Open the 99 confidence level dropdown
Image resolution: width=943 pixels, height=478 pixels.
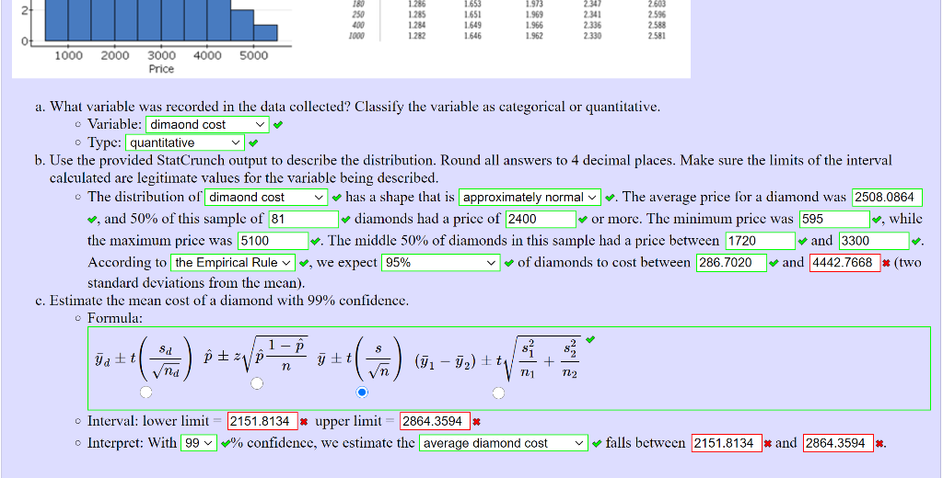199,443
